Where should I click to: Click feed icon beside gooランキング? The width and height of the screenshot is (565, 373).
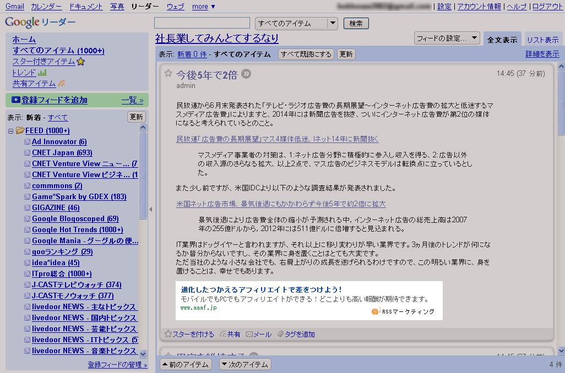27,251
